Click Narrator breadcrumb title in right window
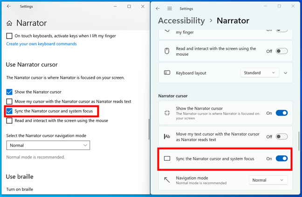The image size is (302, 197). [233, 20]
